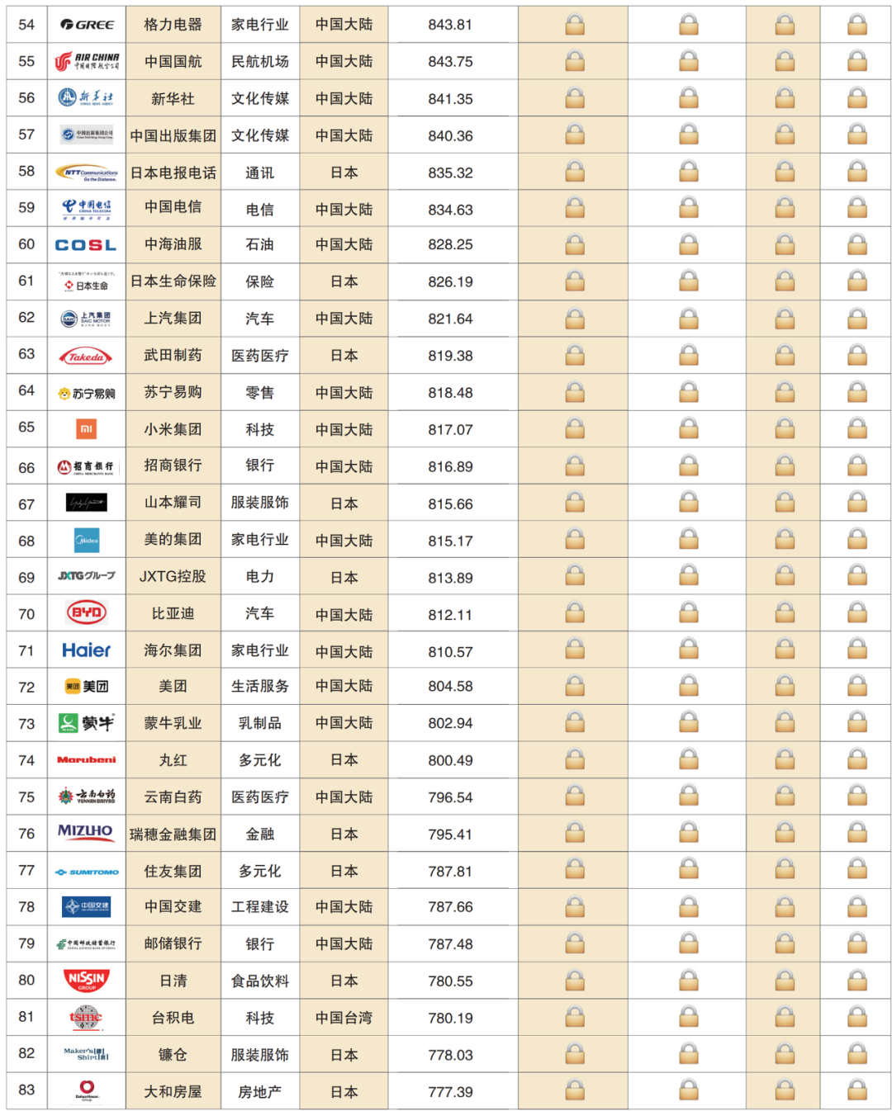Click the Haier logo
The height and width of the screenshot is (1111, 892).
[86, 650]
